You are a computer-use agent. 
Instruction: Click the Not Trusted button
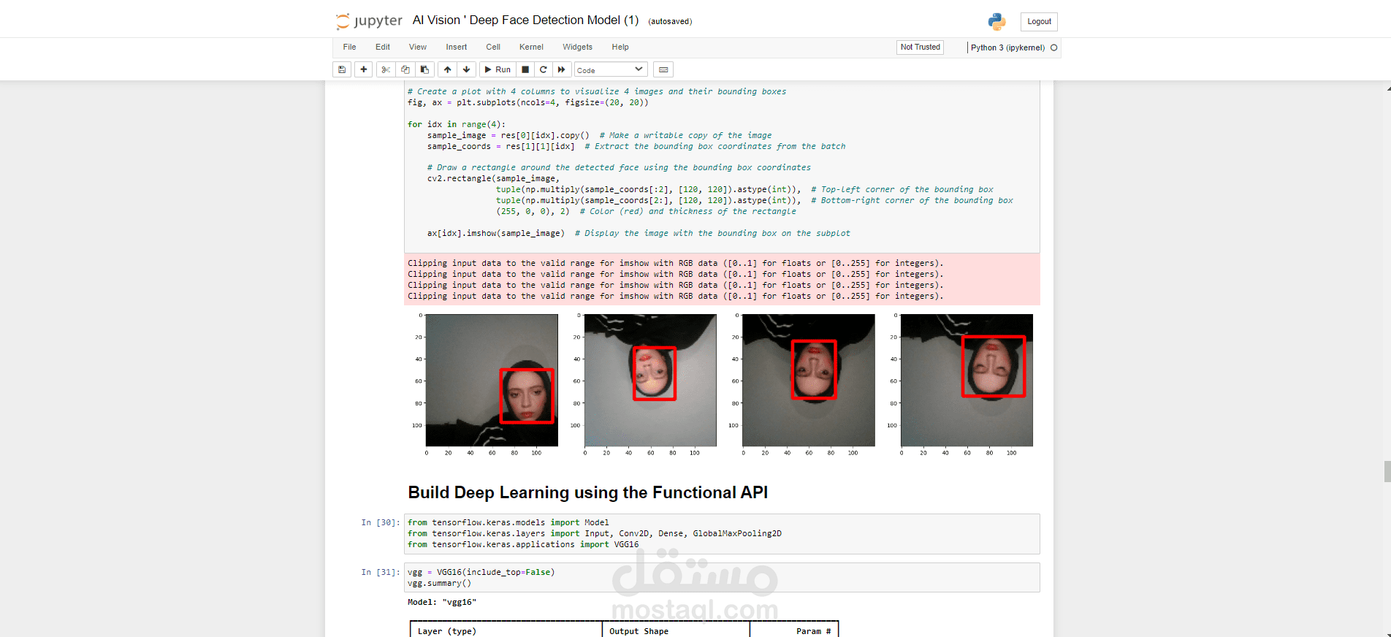point(920,47)
